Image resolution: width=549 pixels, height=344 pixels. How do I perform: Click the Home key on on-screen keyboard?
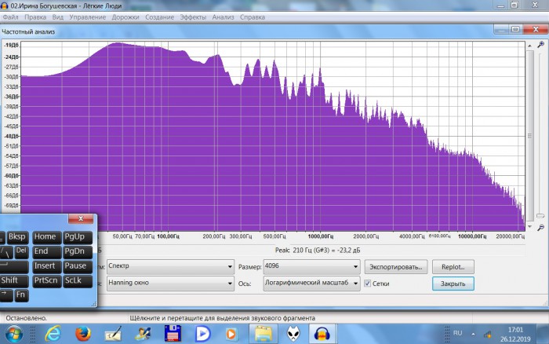(46, 237)
